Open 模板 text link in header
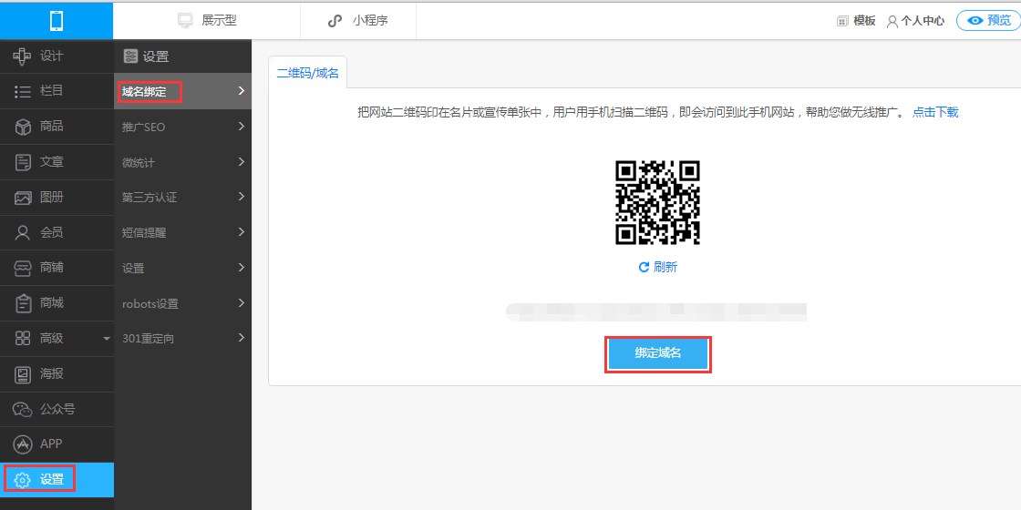The image size is (1021, 510). (x=865, y=21)
